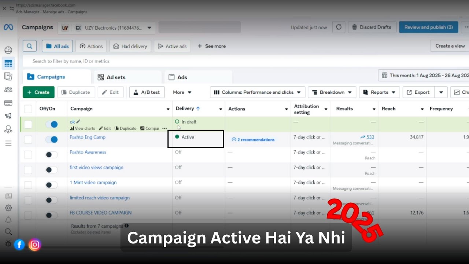
Task: Turn on limited reach video campaign toggle
Action: [51, 200]
